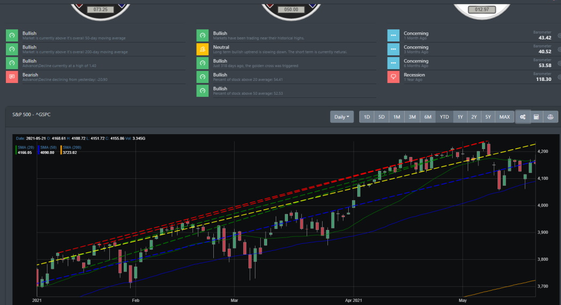Screen dimensions: 561x305
Task: Click 'Advance\Decline declining from yesterday' description
Action: click(65, 80)
